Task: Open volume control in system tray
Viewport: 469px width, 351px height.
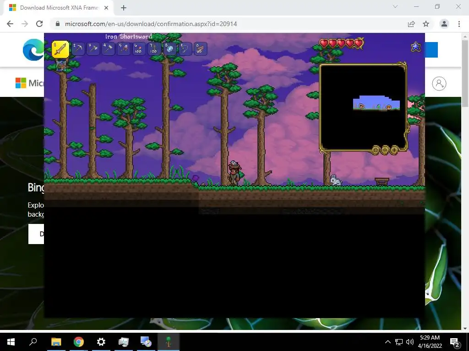Action: (410, 342)
